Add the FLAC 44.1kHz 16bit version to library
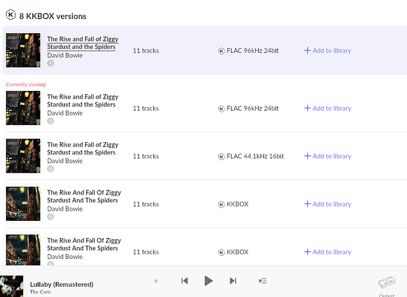 coord(328,156)
